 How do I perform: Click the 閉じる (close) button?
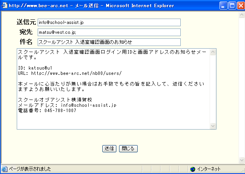128,149
